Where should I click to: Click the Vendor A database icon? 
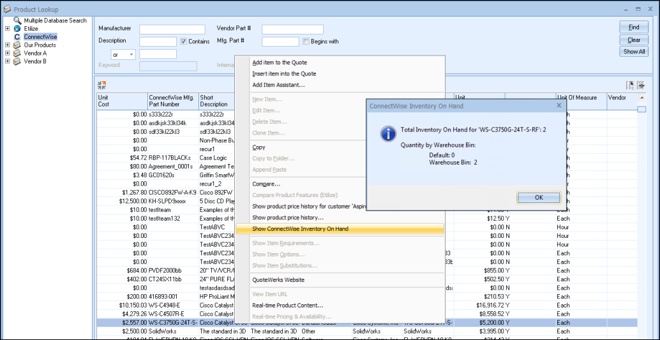[17, 54]
